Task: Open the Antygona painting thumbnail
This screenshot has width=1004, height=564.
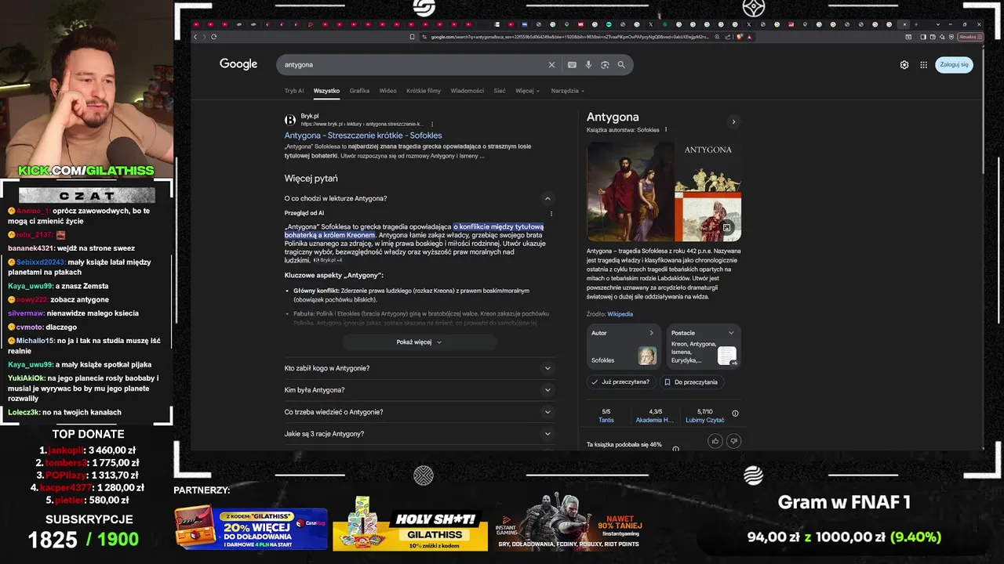Action: (x=631, y=191)
